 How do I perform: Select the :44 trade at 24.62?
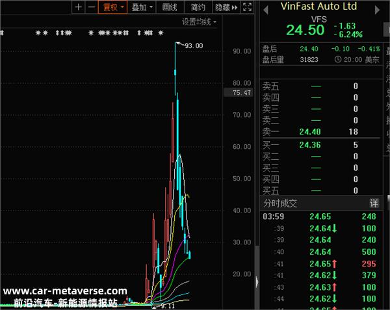coord(321,298)
